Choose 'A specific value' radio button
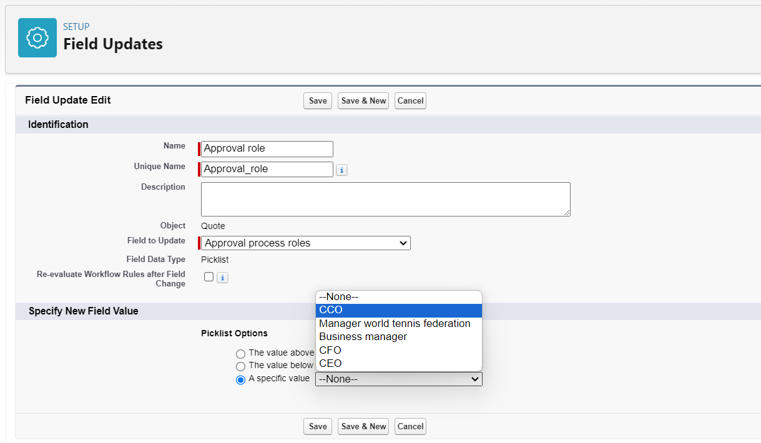761x443 pixels. (x=240, y=379)
